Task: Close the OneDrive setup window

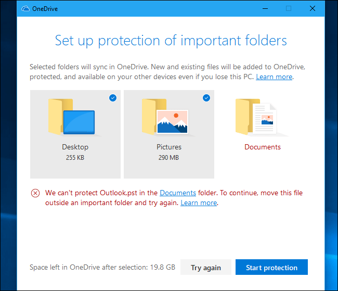Action: tap(312, 8)
